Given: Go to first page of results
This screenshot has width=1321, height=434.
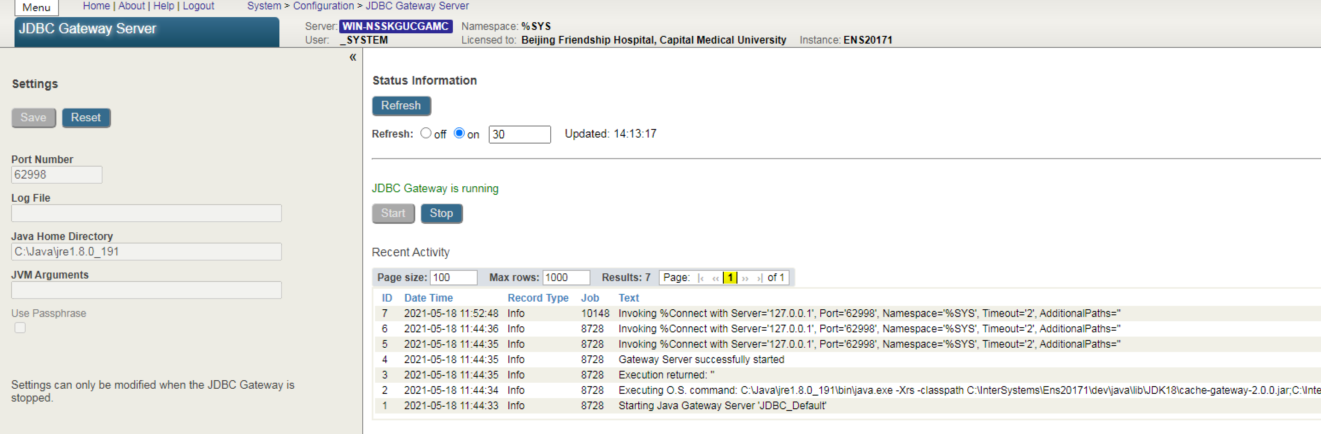Looking at the screenshot, I should click(x=701, y=278).
